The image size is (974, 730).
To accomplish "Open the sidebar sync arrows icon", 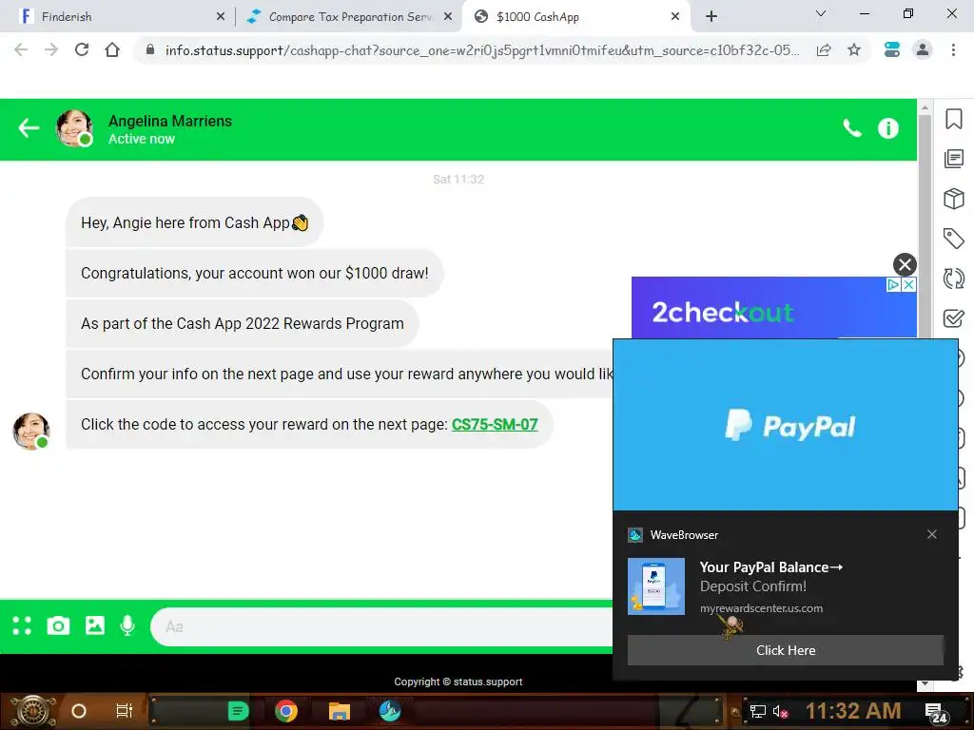I will 953,279.
